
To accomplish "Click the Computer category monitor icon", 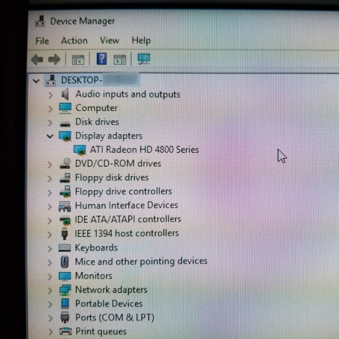I will 65,108.
